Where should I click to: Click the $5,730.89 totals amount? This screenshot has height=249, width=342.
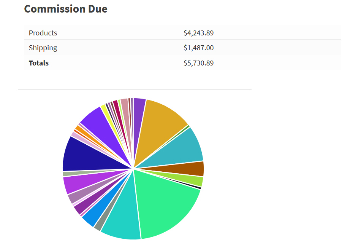tap(198, 63)
